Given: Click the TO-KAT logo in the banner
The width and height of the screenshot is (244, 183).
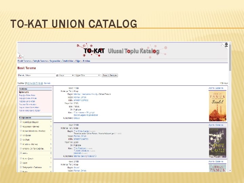Looking at the screenshot, I should [94, 51].
